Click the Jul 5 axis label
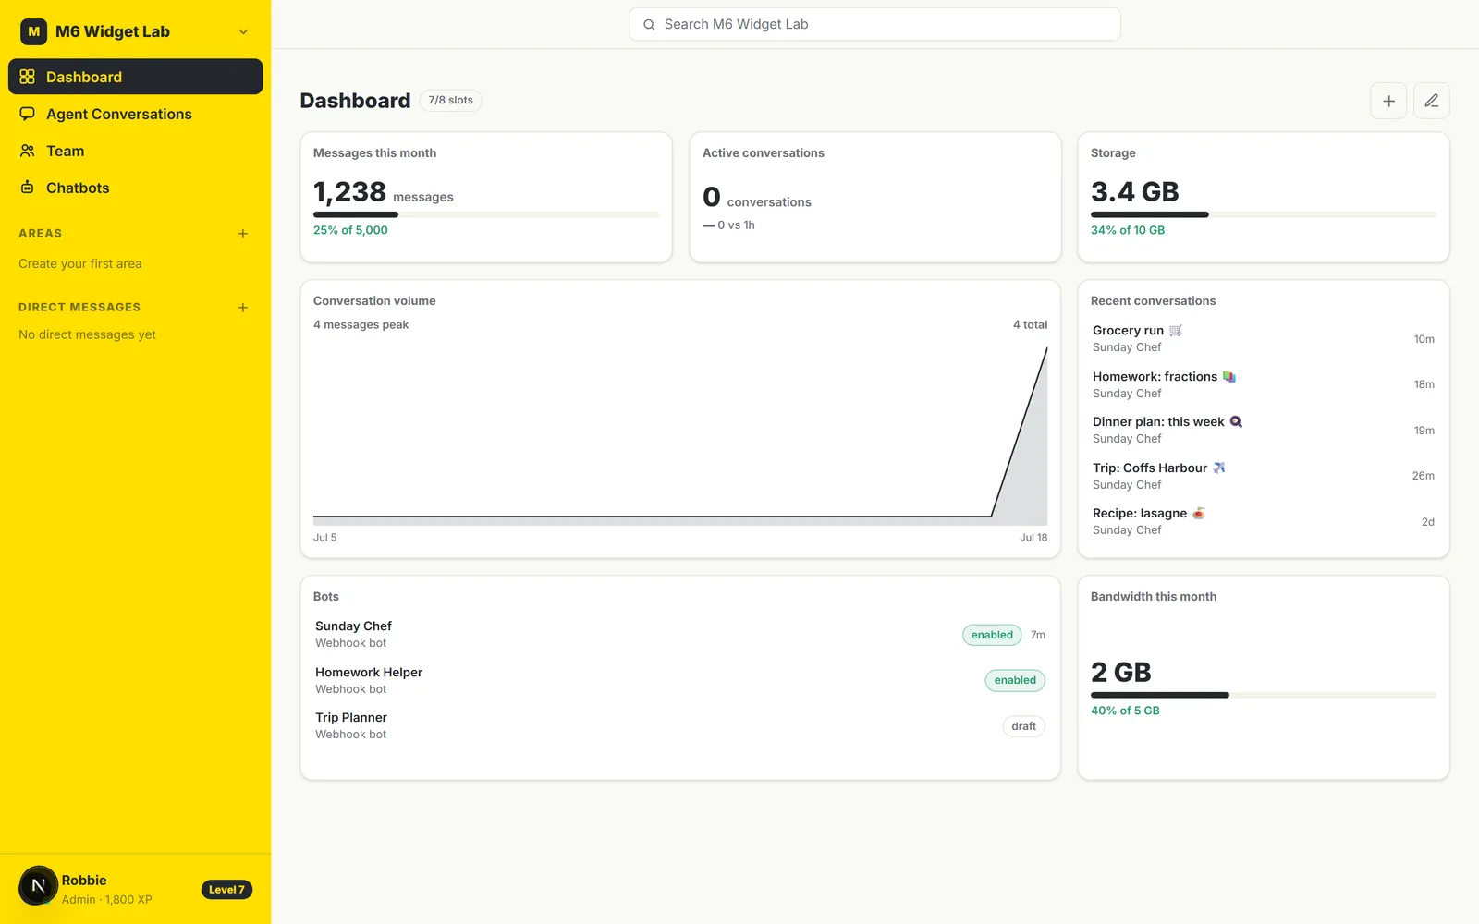This screenshot has height=924, width=1479. coord(324,538)
